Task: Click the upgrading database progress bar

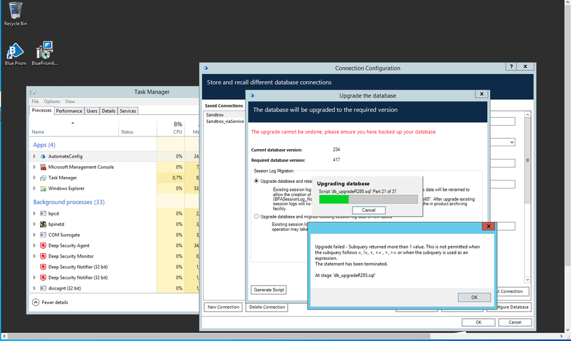Action: [368, 199]
